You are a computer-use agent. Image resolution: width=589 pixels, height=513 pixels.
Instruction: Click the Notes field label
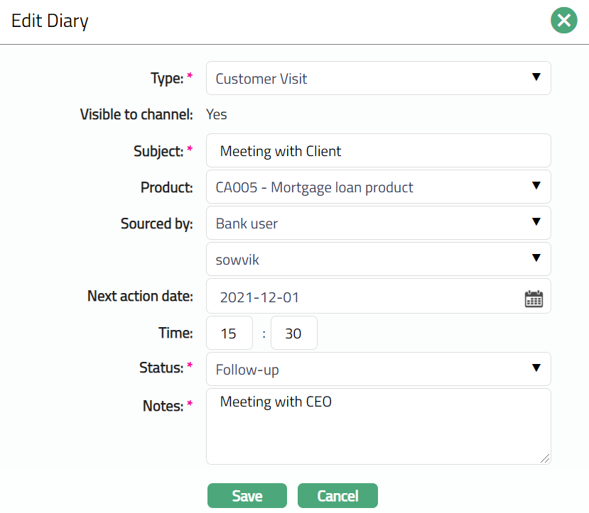coord(163,406)
